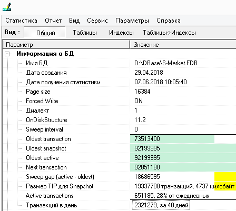This screenshot has width=236, height=211.
Task: Open the Статистика menu
Action: coord(21,21)
